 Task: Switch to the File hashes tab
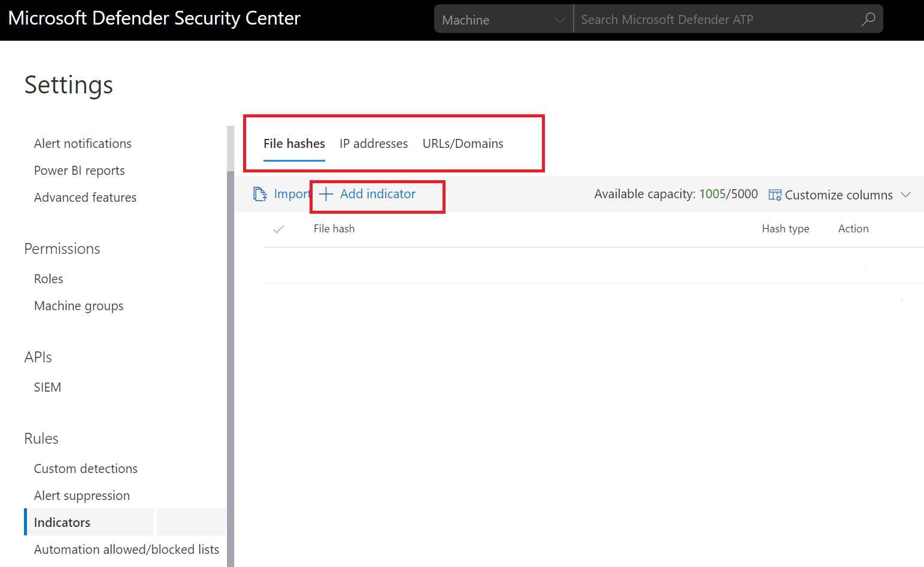coord(294,144)
